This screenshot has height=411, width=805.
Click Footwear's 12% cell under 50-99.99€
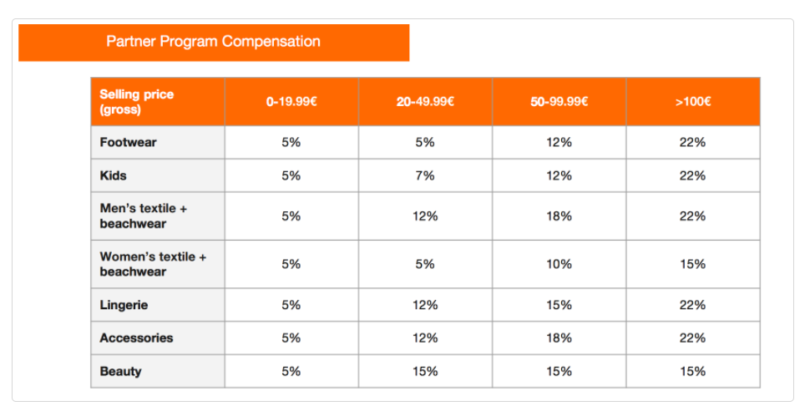[559, 143]
